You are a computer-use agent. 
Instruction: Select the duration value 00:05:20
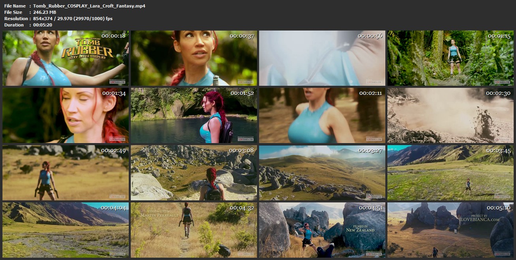pos(43,25)
